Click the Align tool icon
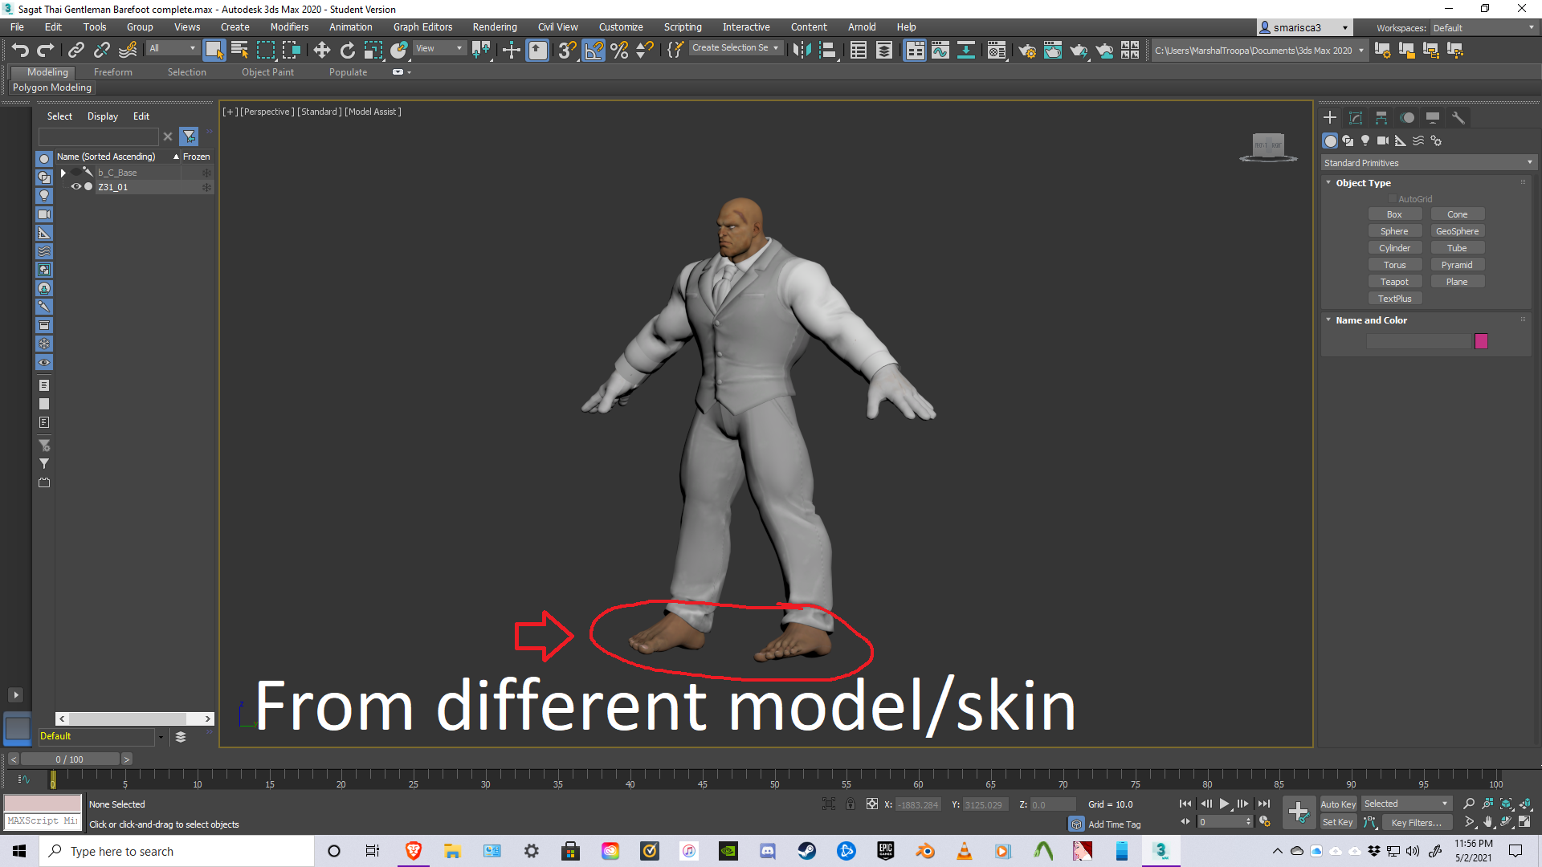The height and width of the screenshot is (867, 1542). click(828, 50)
